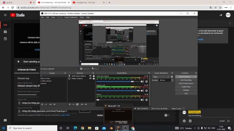Open source properties gear in Sources toolbar
Image resolution: width=234 pixels, height=131 pixels.
[77, 104]
